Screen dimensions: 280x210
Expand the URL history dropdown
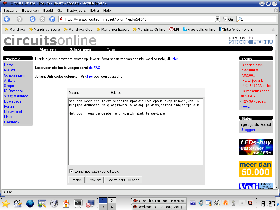tap(218, 19)
